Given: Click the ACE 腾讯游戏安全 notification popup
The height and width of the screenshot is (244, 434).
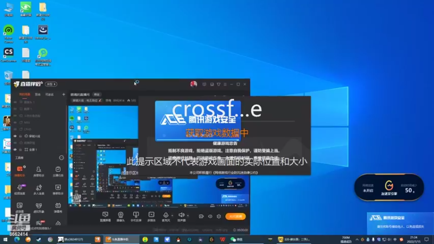Looking at the screenshot, I should coord(400,223).
